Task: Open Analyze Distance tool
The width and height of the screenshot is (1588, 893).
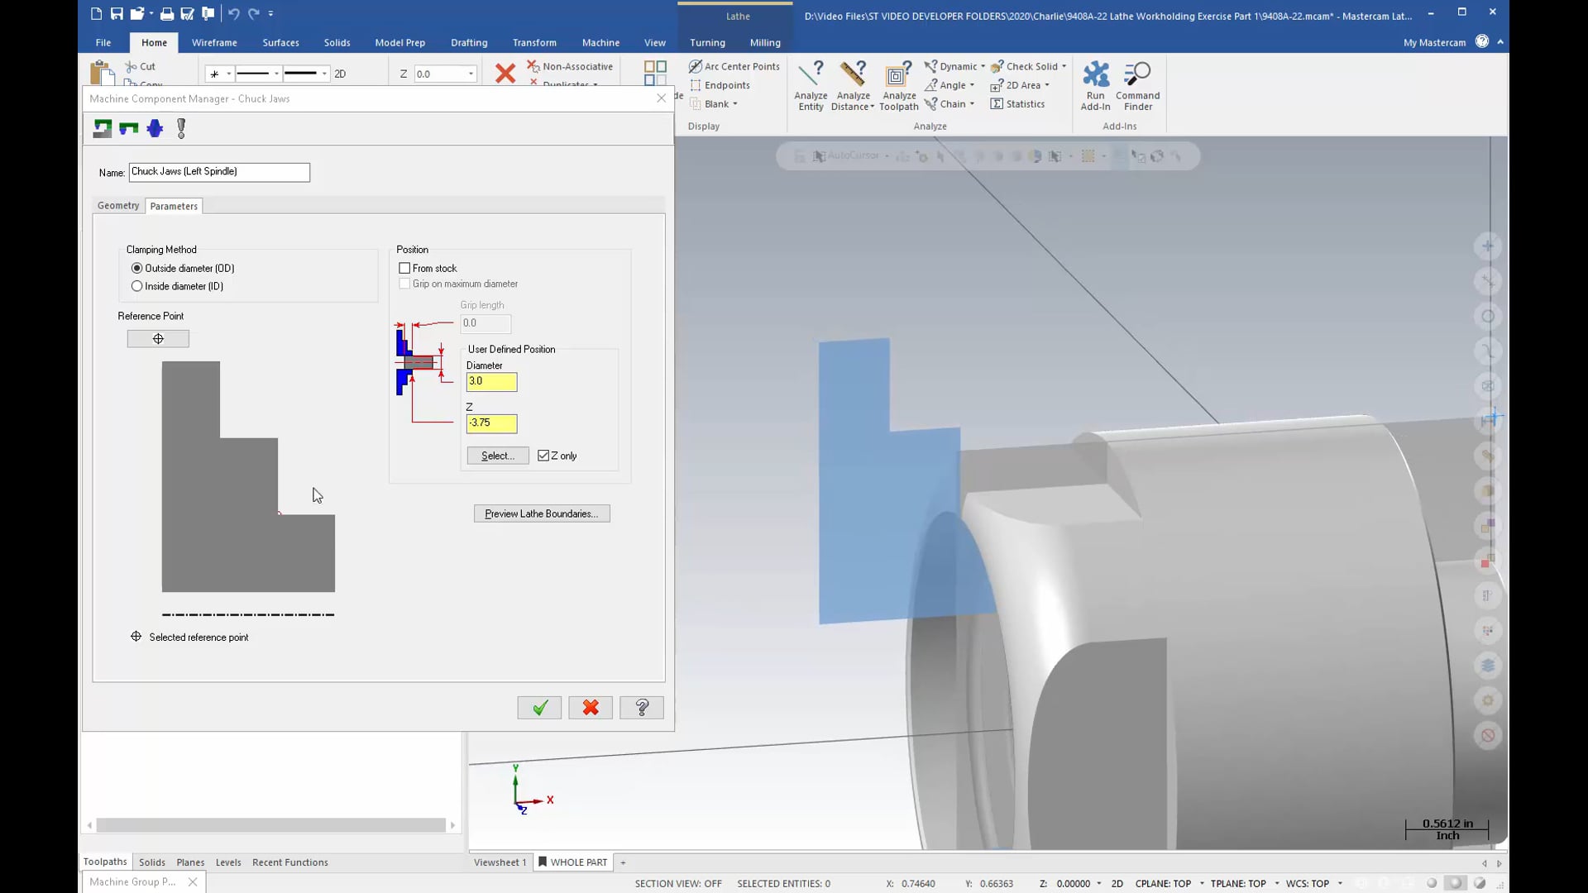Action: pos(853,85)
